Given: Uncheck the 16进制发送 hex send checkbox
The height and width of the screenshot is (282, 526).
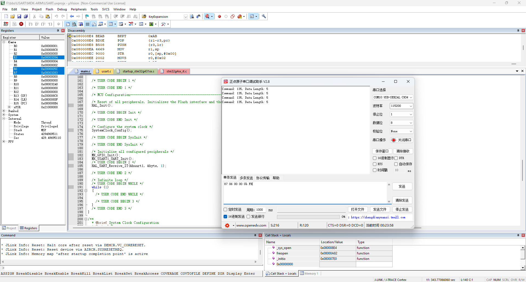Looking at the screenshot, I should [x=225, y=217].
